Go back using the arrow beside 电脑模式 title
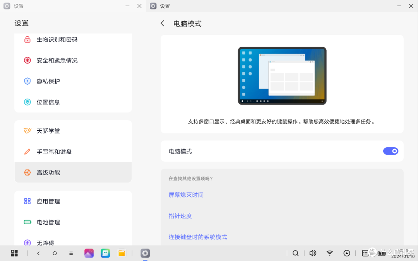 tap(163, 24)
